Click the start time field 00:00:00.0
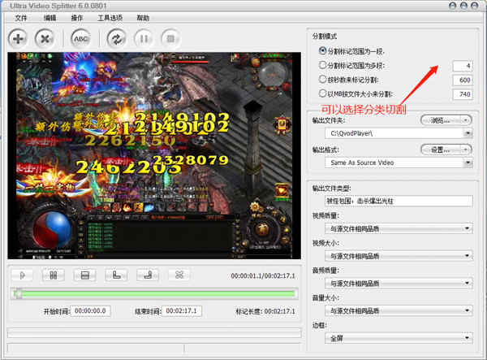Viewport: 487px width, 360px height. [90, 311]
